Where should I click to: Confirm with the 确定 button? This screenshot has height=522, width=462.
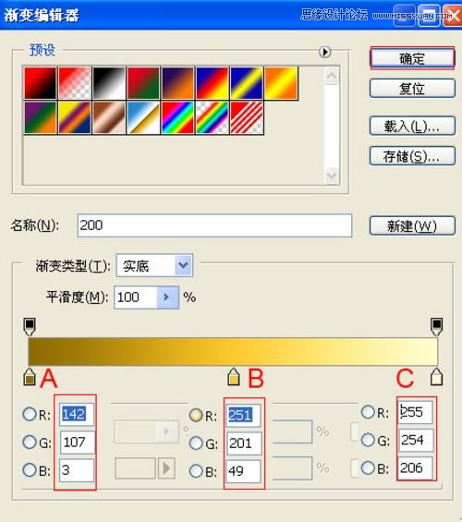(x=412, y=58)
